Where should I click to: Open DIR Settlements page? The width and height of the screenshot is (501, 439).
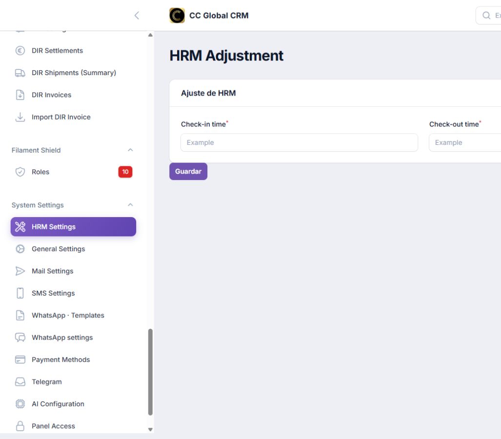[73, 50]
